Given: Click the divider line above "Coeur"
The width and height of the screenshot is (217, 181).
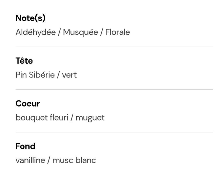Looking at the screenshot, I should pos(114,90).
